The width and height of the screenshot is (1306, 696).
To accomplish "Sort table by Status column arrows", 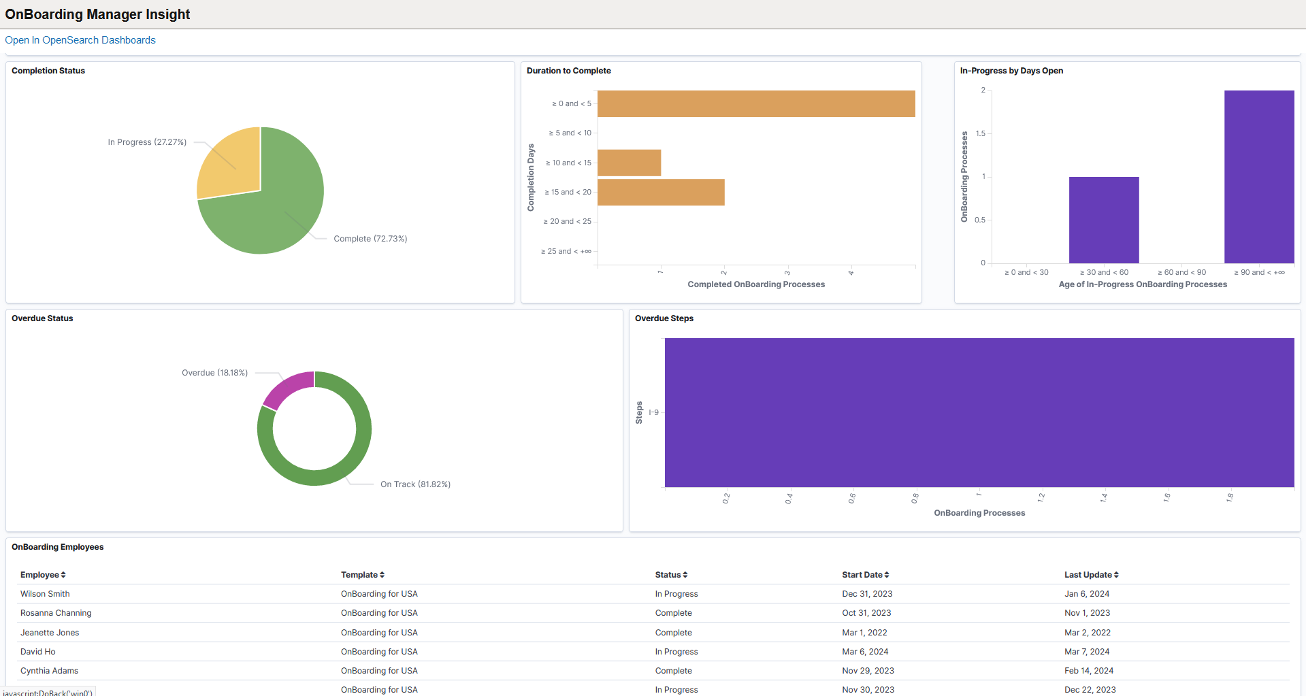I will (685, 575).
